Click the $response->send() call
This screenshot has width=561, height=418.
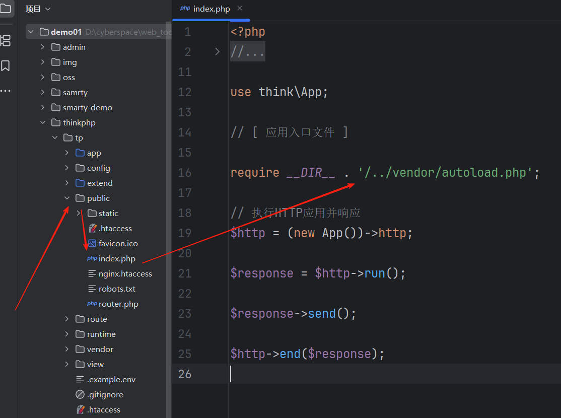point(293,313)
